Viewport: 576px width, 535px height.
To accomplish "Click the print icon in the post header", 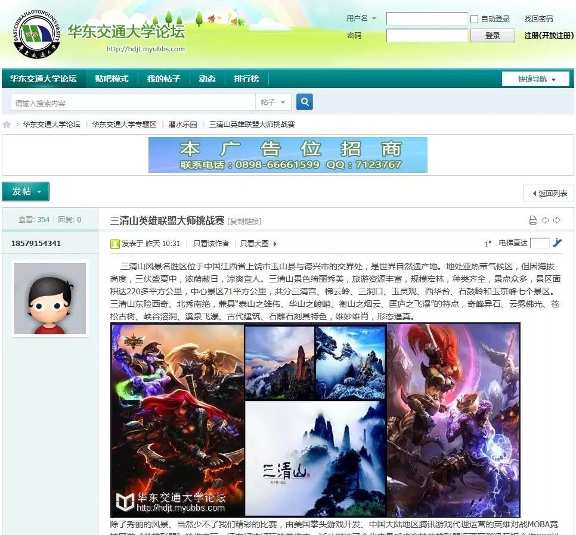I will [532, 220].
